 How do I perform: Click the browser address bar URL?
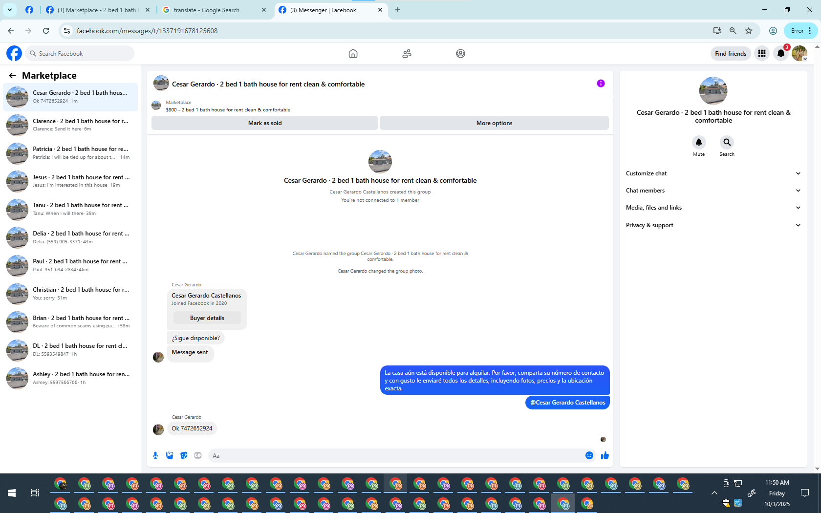tap(147, 31)
